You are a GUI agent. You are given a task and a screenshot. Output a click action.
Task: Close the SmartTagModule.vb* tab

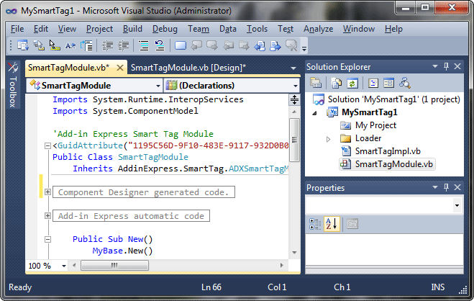120,68
